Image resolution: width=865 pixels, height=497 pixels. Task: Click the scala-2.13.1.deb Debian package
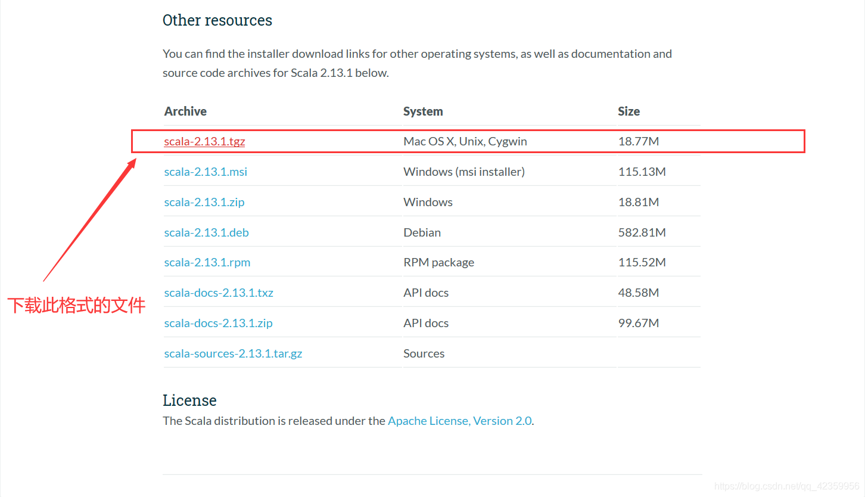[207, 232]
